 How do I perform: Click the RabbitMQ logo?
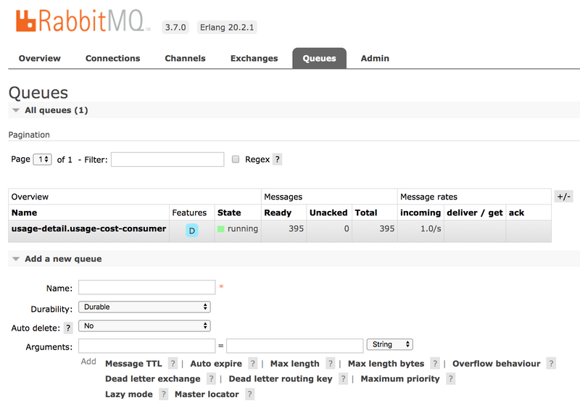83,21
